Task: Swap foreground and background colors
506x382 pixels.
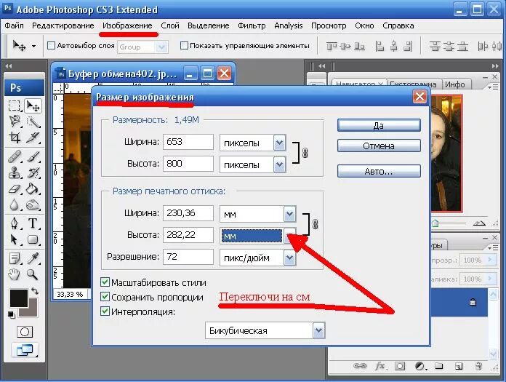Action: pos(35,291)
